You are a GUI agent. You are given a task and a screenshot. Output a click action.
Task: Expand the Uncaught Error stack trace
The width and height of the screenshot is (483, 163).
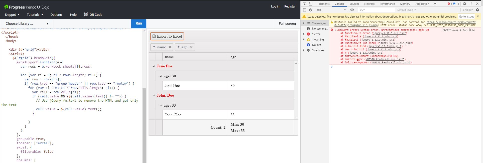click(x=335, y=30)
